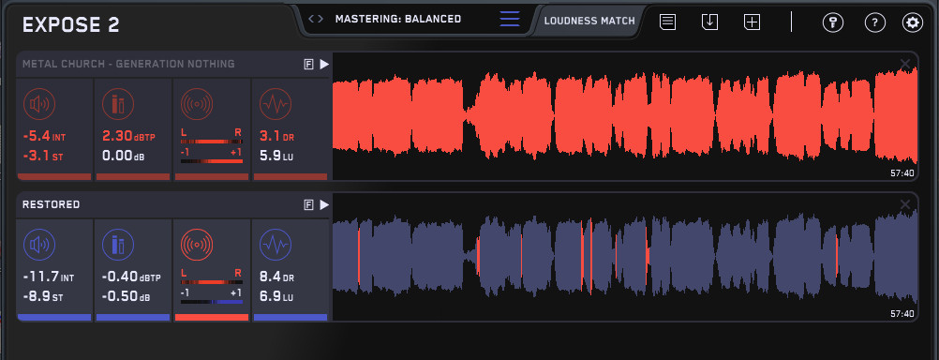This screenshot has height=360, width=939.
Task: Click the EXPOSE 2 logo title
Action: tap(70, 24)
